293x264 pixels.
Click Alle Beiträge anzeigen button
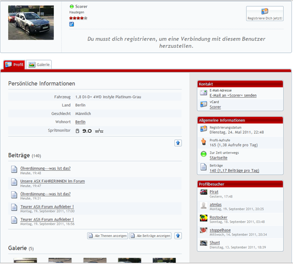click(x=150, y=236)
